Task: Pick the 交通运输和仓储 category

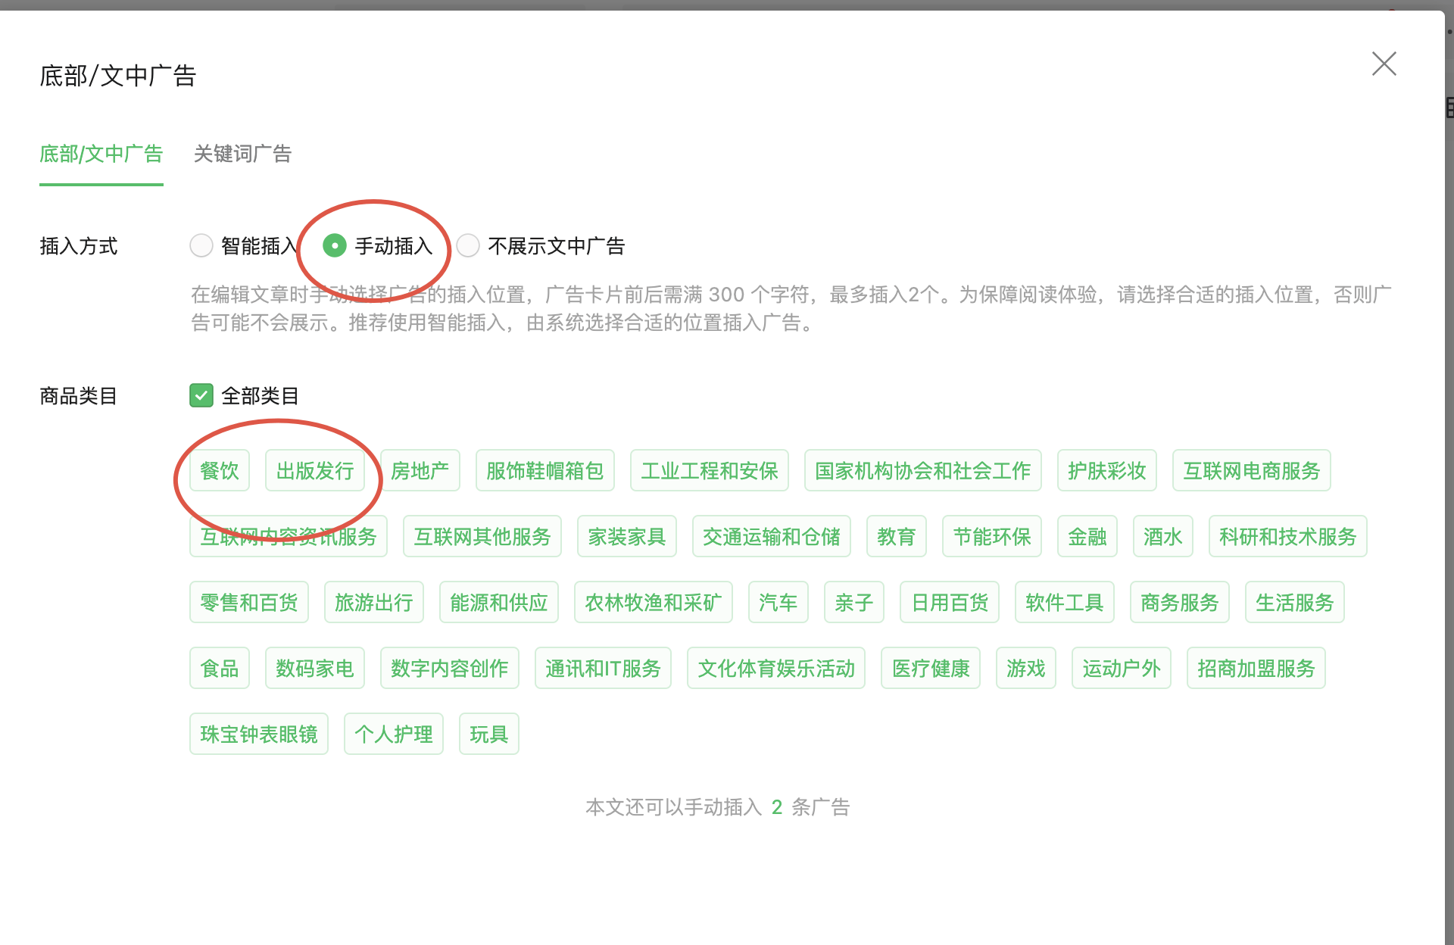Action: (x=772, y=536)
